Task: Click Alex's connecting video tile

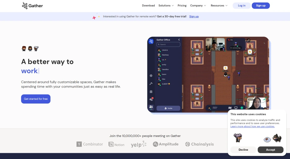Action: pos(236,44)
